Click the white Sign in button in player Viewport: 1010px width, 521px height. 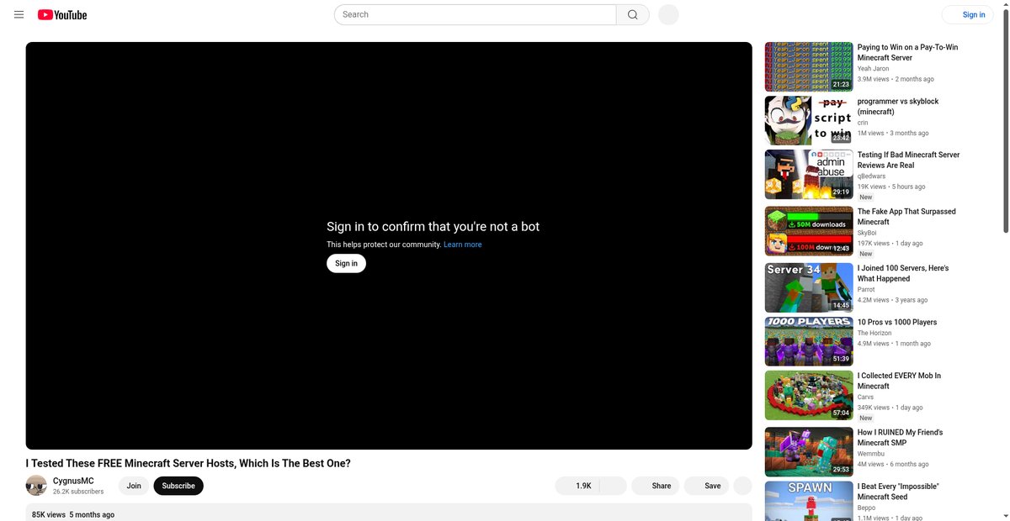pos(347,263)
